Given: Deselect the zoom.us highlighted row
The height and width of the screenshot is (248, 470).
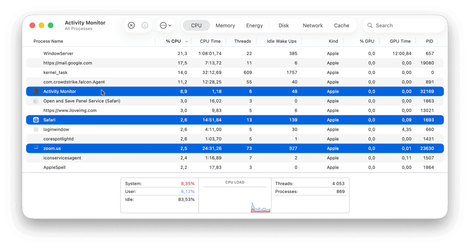Looking at the screenshot, I should [x=116, y=148].
